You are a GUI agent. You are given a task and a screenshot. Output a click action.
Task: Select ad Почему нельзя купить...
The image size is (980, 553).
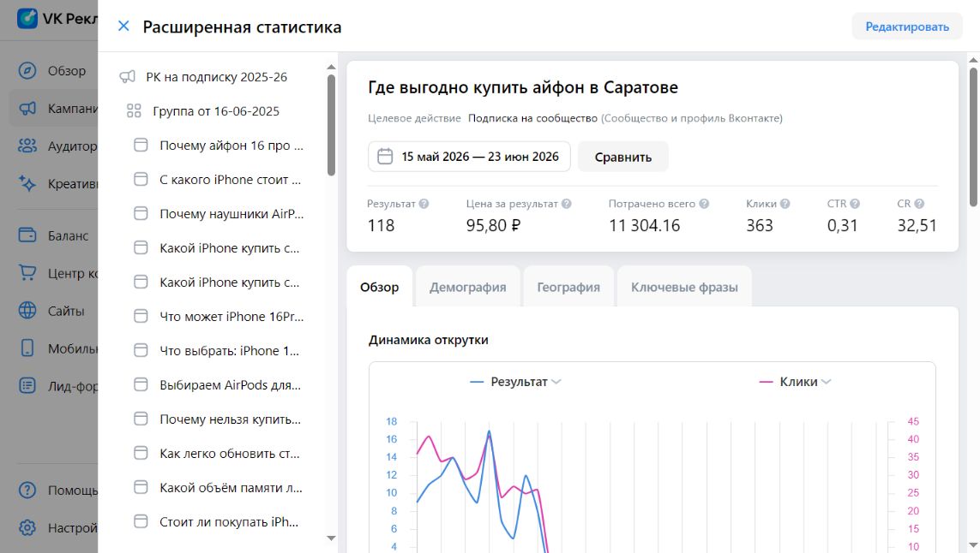[x=230, y=419]
